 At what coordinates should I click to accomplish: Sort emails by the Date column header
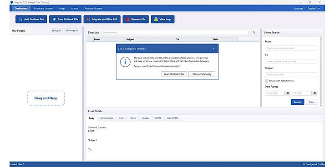click(225, 39)
